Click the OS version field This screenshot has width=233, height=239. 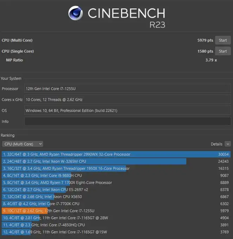[127, 110]
